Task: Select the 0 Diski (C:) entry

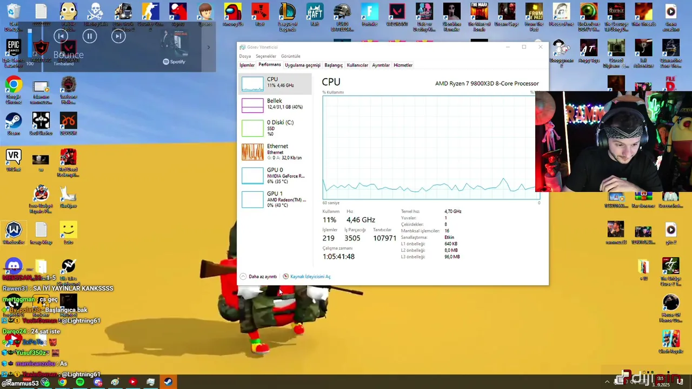Action: (276, 128)
